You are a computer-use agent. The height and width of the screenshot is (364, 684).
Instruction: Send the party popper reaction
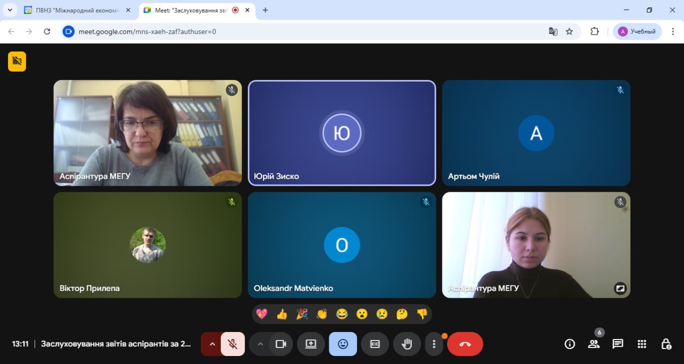click(302, 314)
